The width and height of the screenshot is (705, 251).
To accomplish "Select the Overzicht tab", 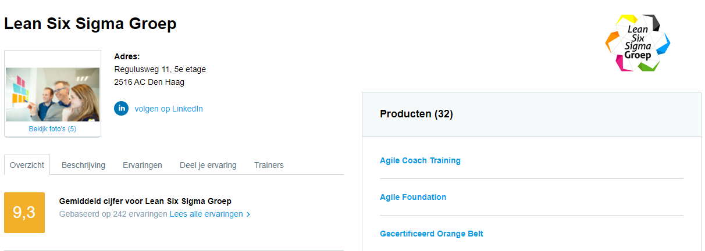I will click(x=27, y=165).
